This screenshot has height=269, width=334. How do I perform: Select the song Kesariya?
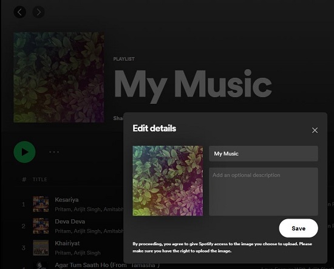coord(67,200)
